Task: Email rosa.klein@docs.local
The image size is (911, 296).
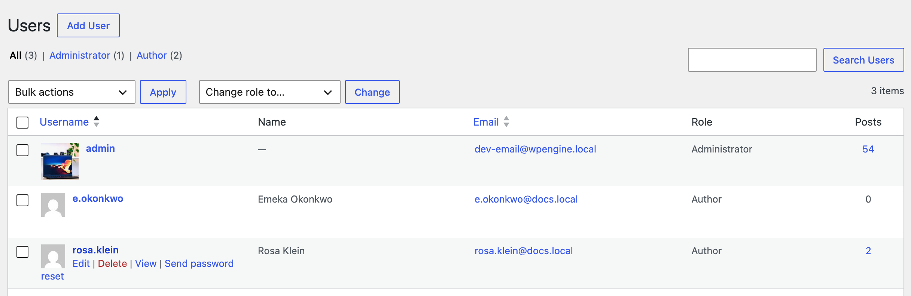Action: tap(524, 251)
